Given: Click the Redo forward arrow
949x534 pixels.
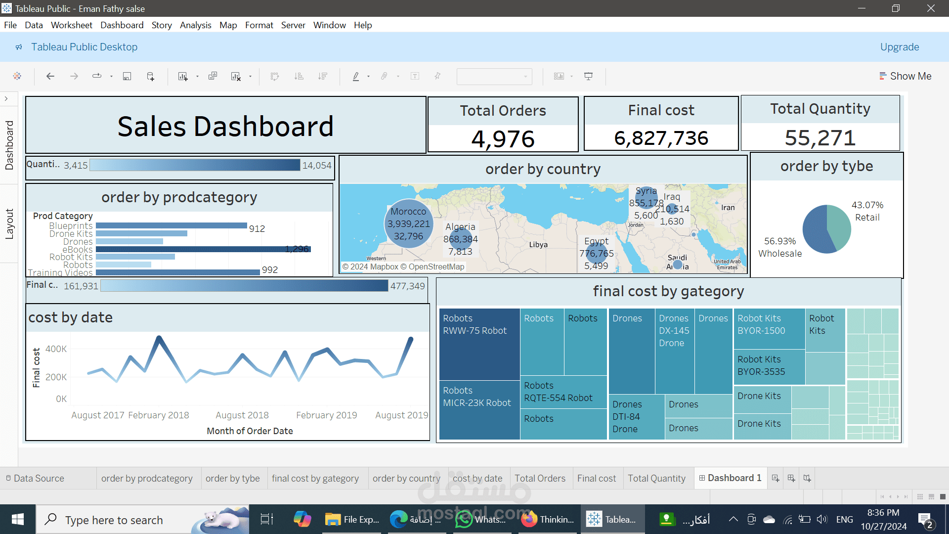Looking at the screenshot, I should click(74, 76).
